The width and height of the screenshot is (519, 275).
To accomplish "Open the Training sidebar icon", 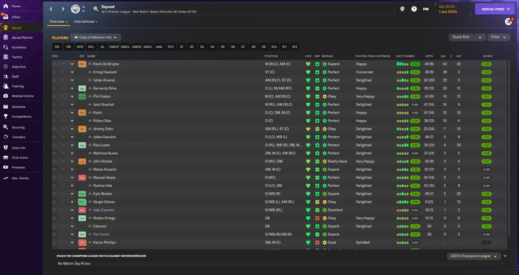I will click(x=6, y=86).
